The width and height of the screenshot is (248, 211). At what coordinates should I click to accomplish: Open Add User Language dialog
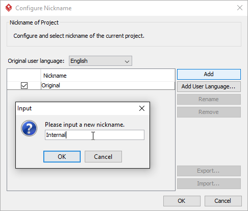[209, 86]
